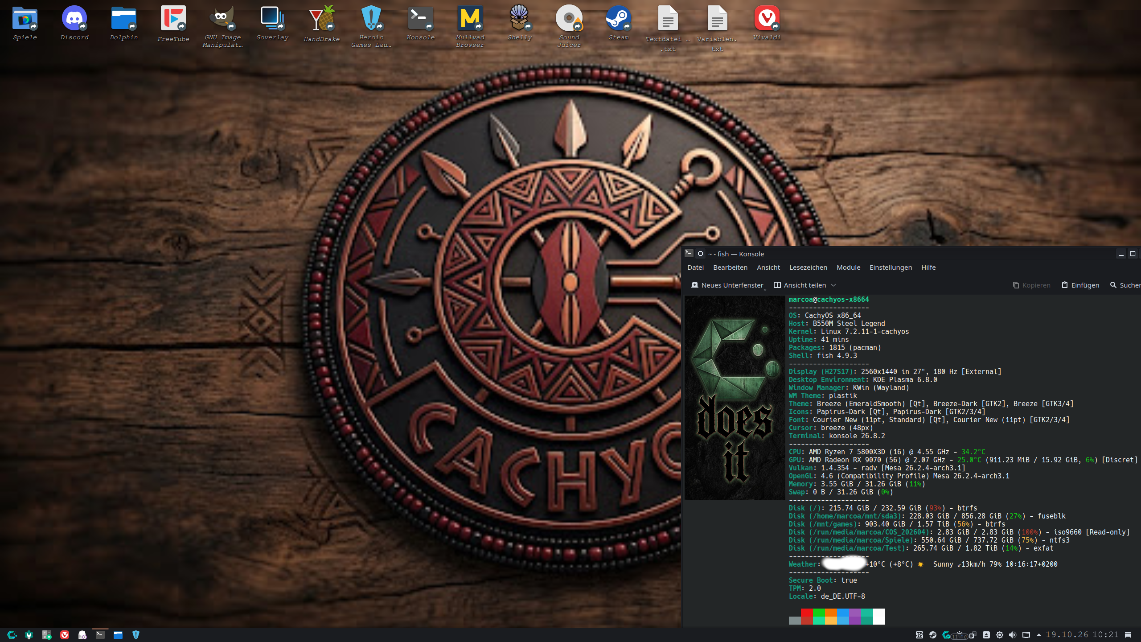This screenshot has width=1141, height=642.
Task: Click the brightness tray icon
Action: (x=1000, y=635)
